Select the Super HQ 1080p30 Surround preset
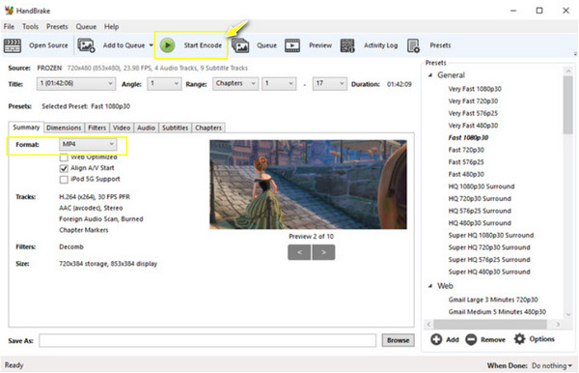 pos(491,235)
